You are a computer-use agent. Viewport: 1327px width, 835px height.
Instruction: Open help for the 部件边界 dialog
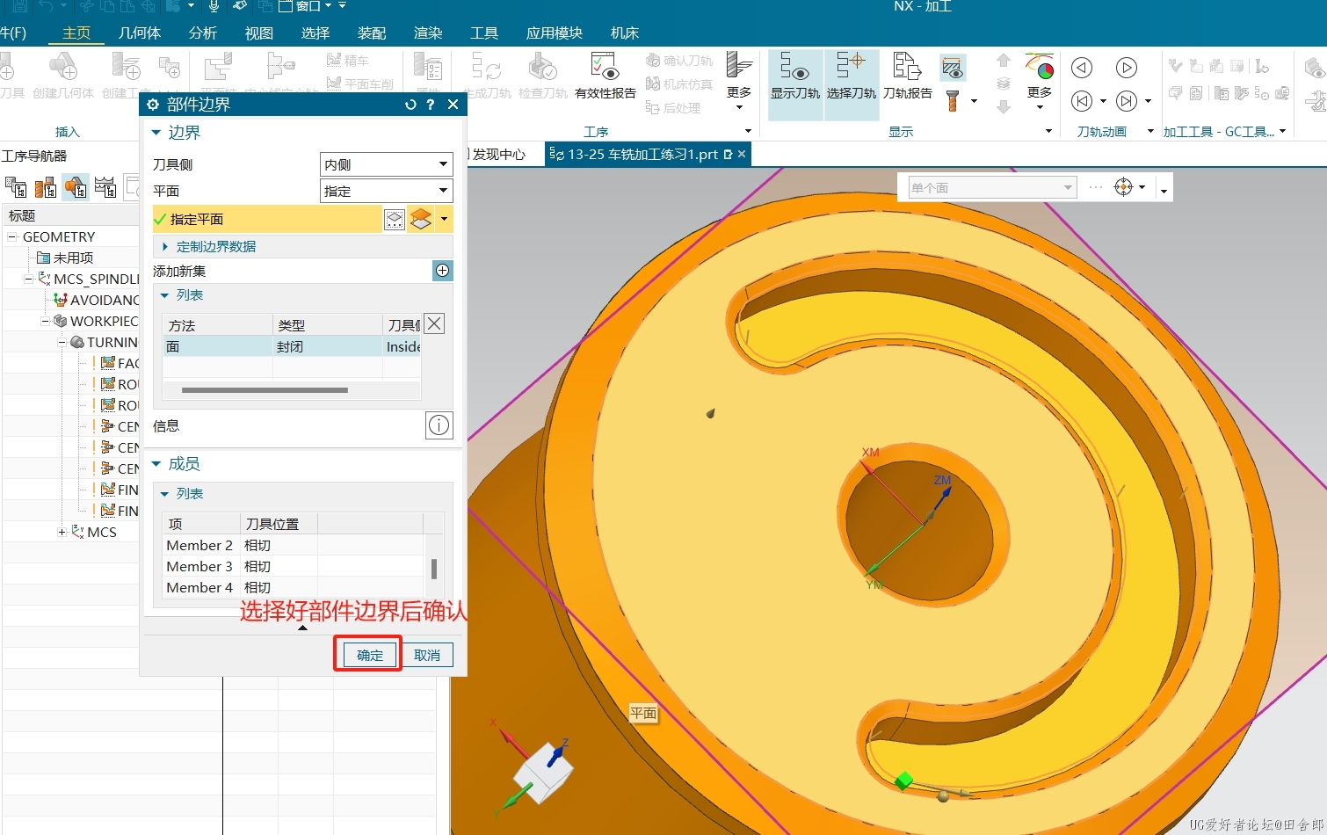coord(431,105)
